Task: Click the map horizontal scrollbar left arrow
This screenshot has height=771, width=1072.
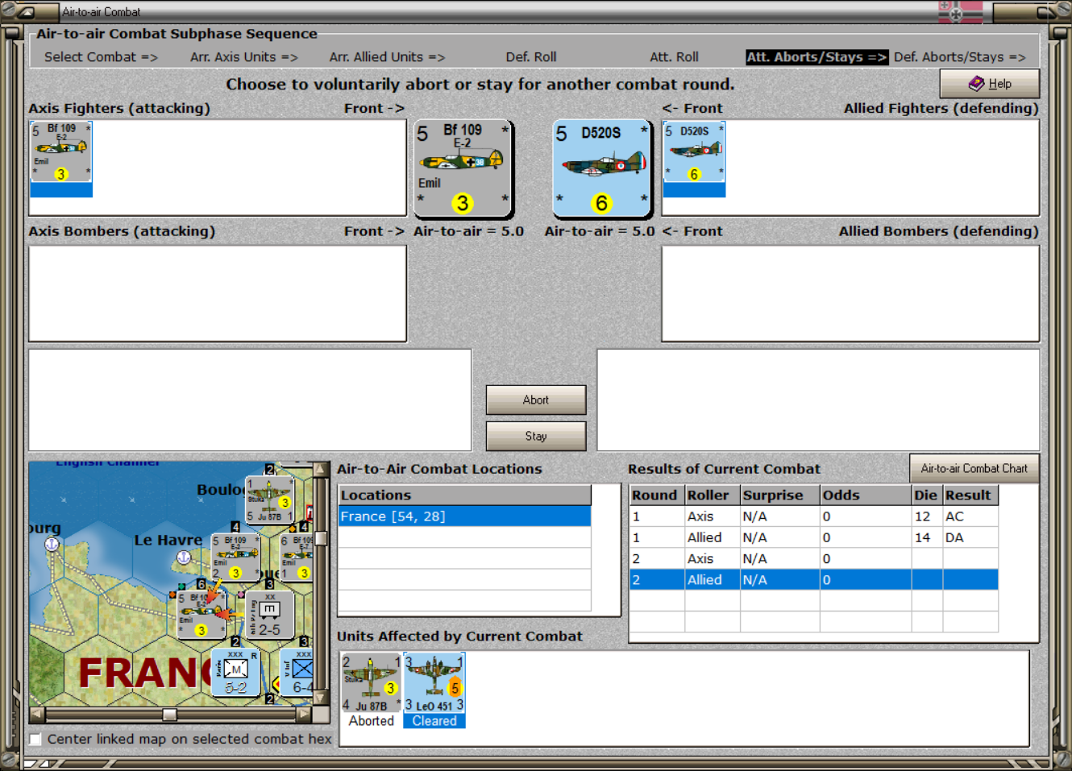Action: (37, 714)
